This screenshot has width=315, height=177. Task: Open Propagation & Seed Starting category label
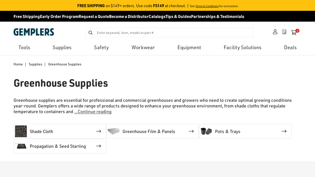point(58,146)
